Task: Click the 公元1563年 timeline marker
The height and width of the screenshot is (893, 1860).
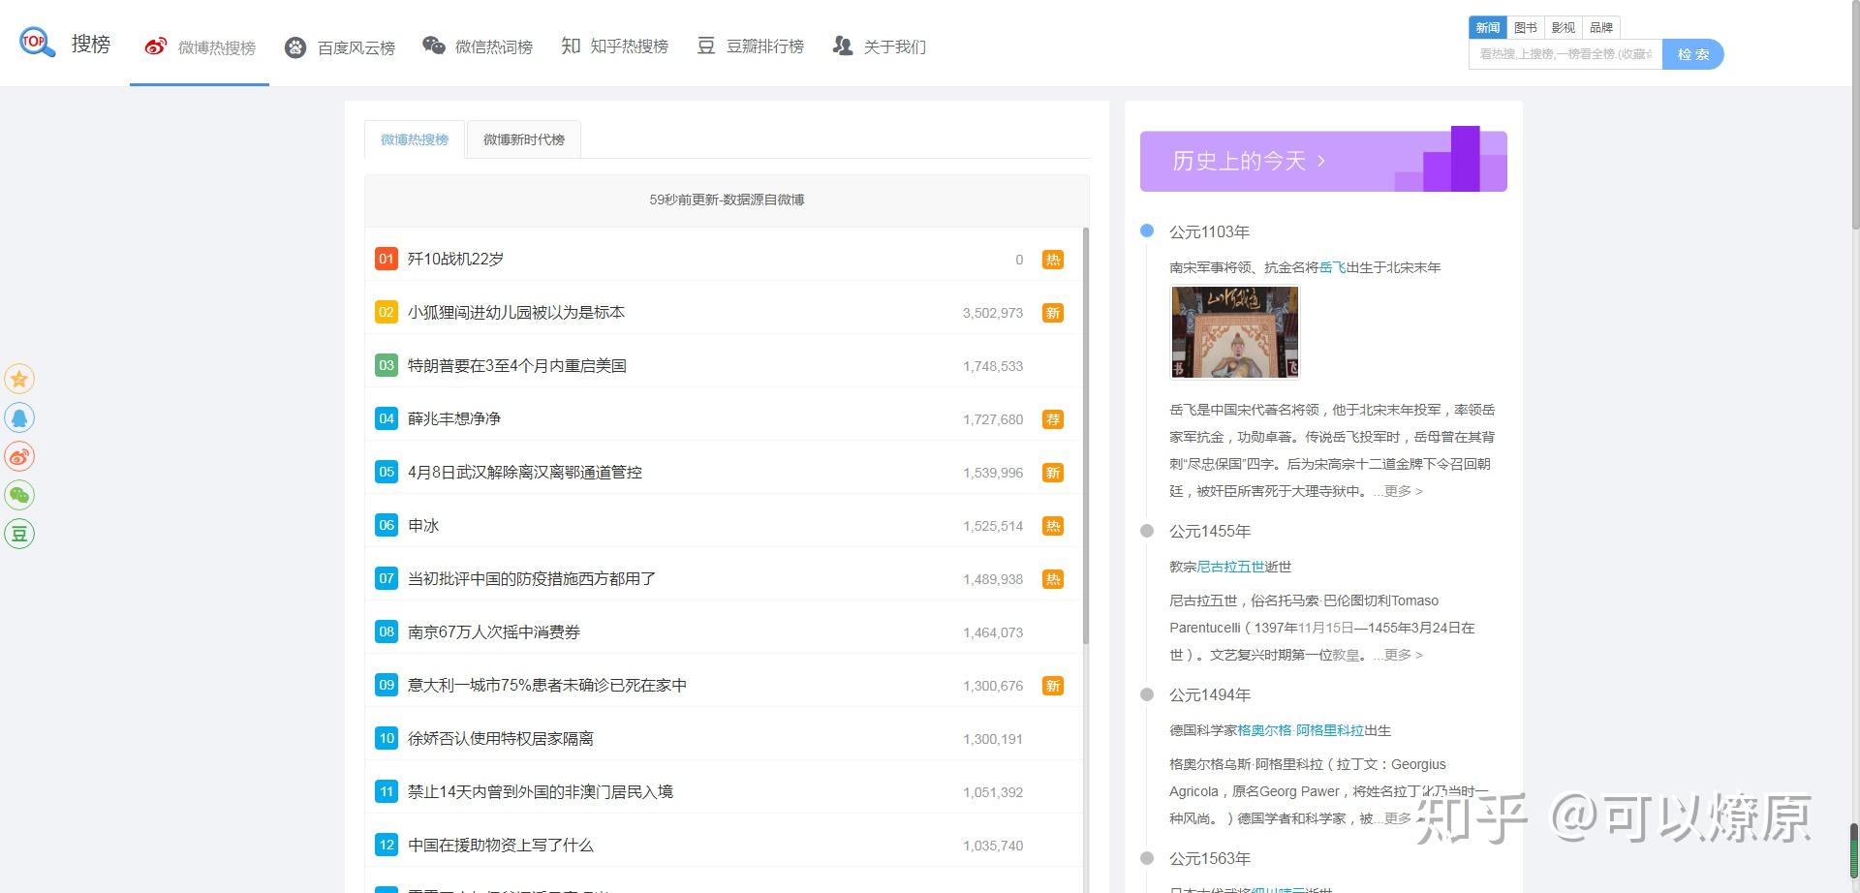Action: click(1147, 857)
